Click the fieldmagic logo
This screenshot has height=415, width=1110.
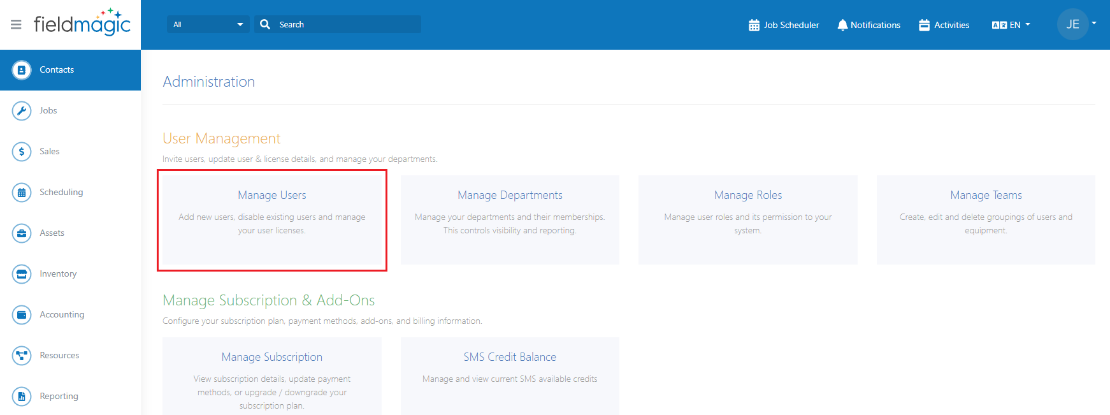[82, 22]
